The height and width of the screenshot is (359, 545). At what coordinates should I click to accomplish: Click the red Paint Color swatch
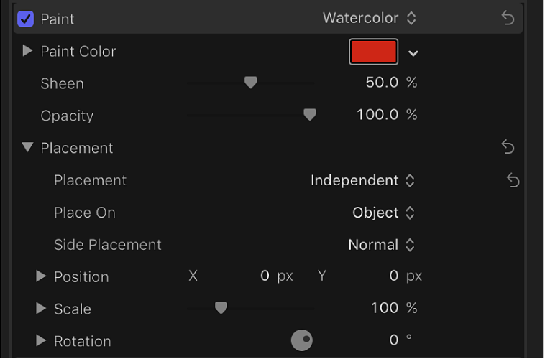pyautogui.click(x=373, y=52)
